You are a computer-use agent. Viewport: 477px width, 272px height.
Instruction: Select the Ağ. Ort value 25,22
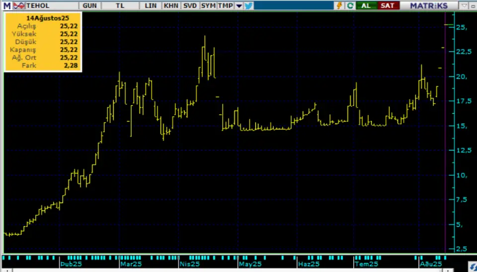coord(69,58)
